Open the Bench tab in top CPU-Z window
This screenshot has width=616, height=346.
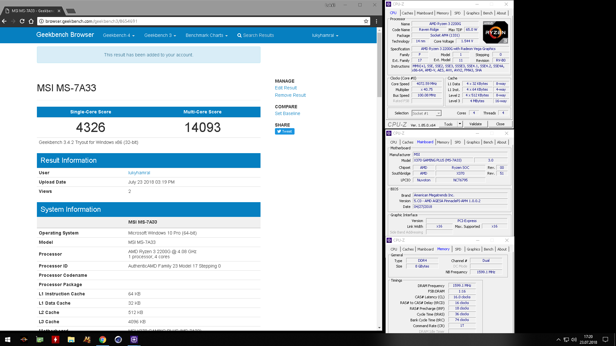[x=488, y=13]
